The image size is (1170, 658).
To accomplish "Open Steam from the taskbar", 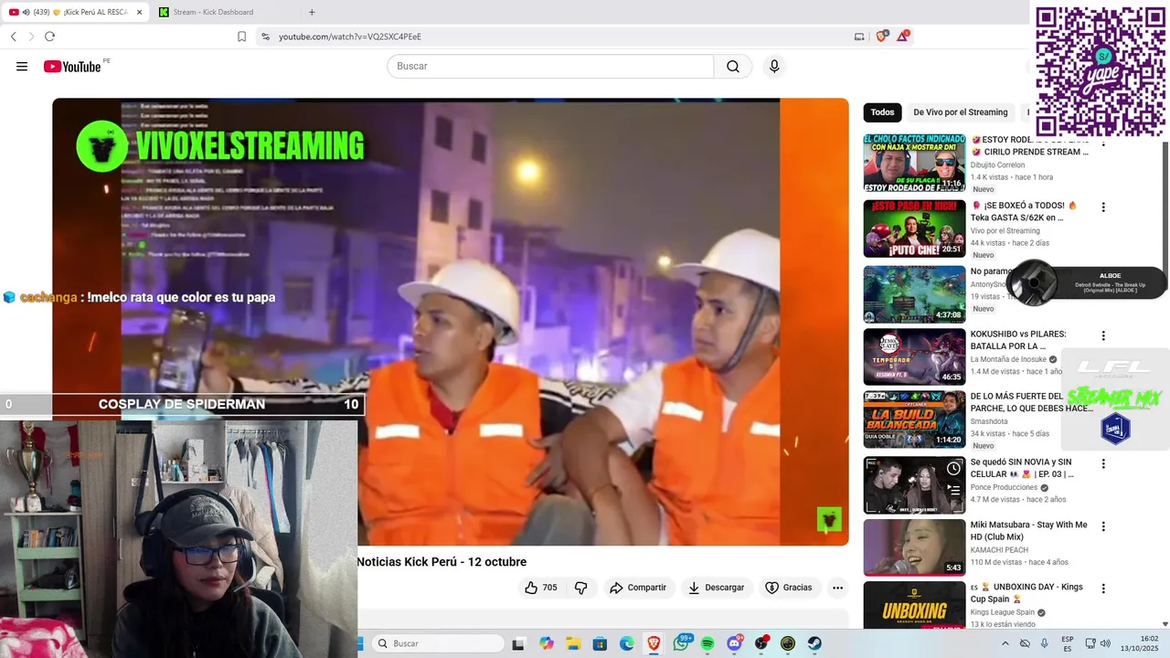I will coord(814,643).
